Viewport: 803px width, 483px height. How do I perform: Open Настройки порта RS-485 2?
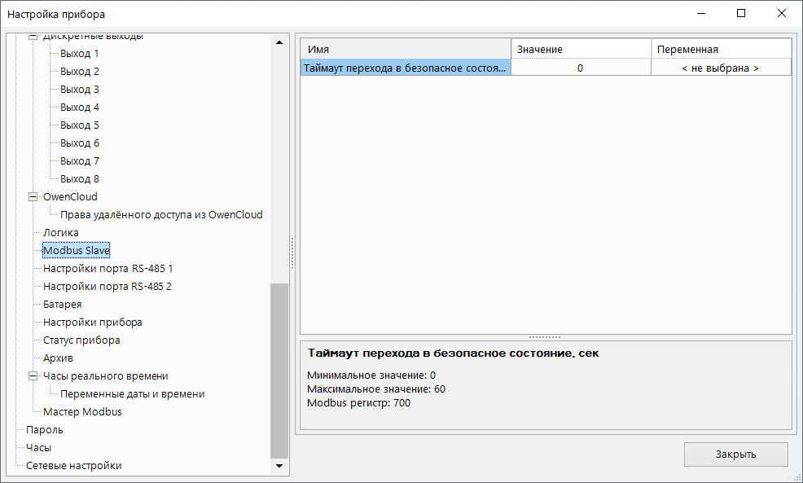click(108, 287)
